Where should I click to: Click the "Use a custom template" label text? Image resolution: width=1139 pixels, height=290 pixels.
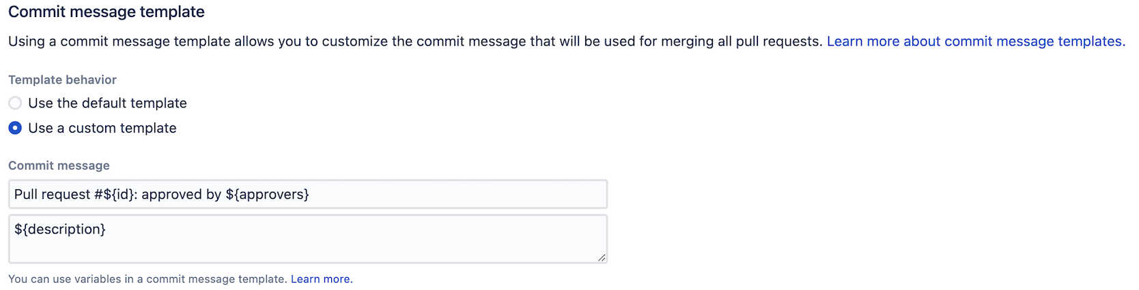(x=102, y=128)
